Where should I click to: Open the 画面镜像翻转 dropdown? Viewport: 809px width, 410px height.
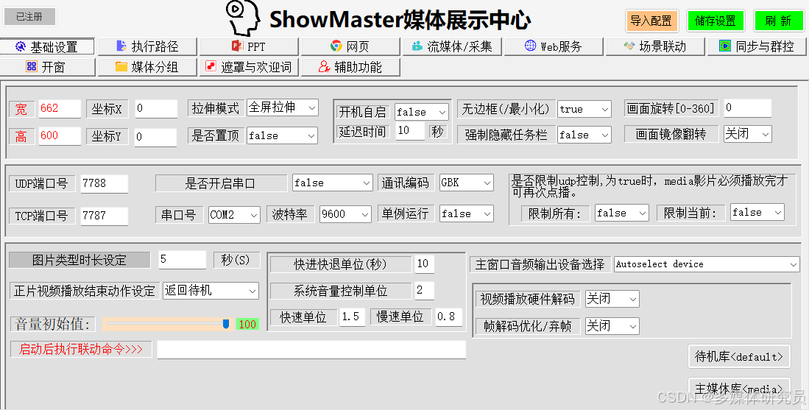[748, 134]
